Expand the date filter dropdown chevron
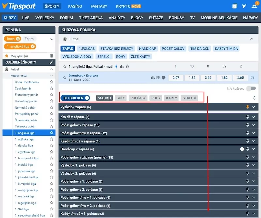This screenshot has height=218, width=261. point(52,39)
